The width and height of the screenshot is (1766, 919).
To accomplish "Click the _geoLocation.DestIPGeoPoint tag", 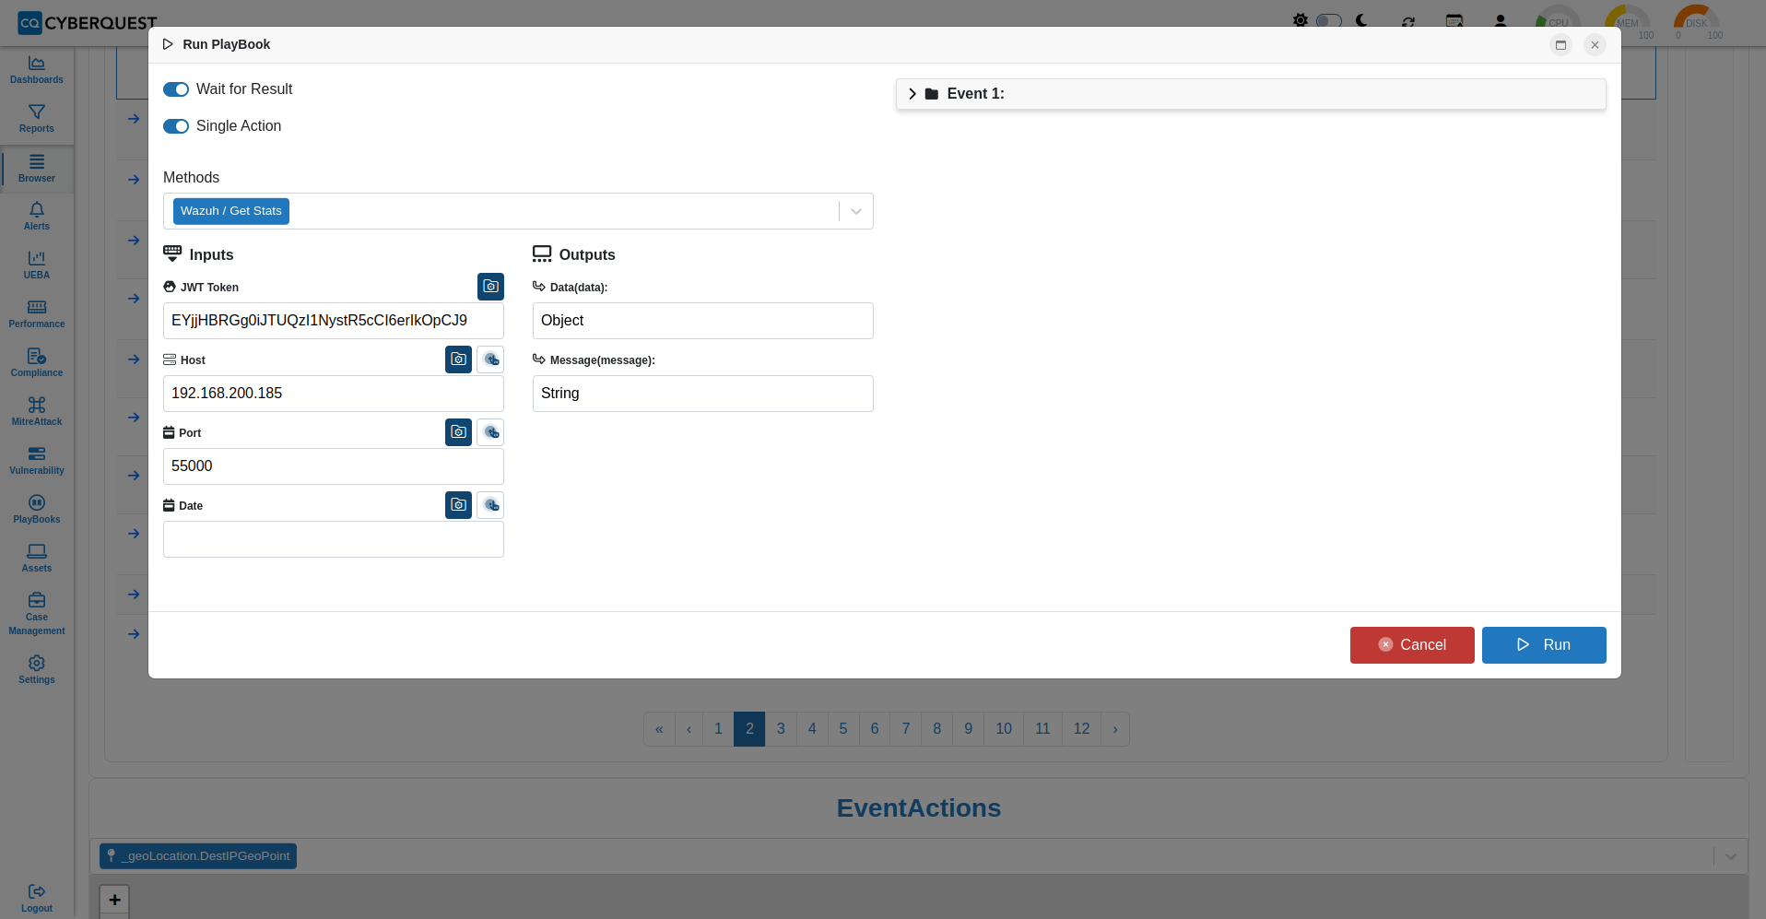I will coord(198,856).
